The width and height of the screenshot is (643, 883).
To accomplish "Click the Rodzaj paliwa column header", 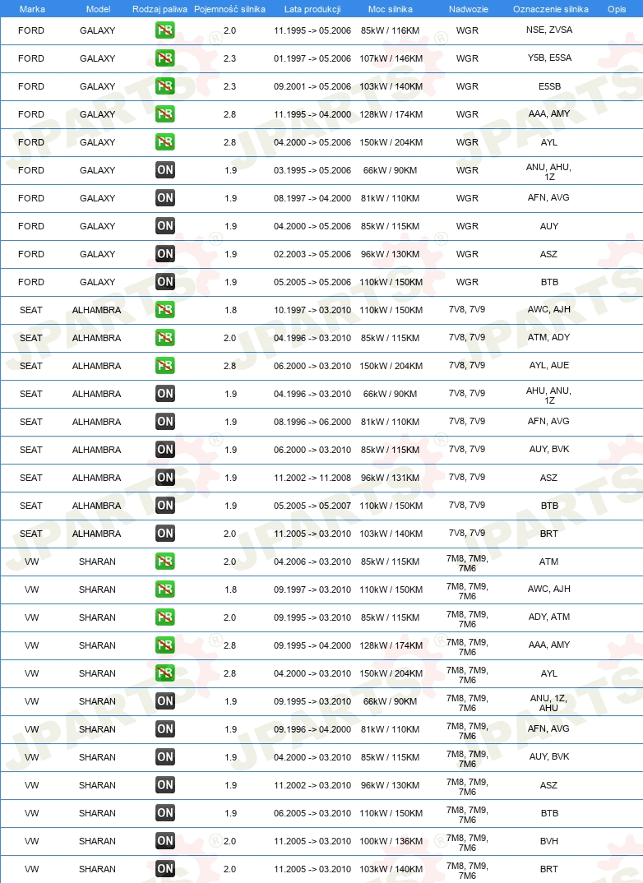I will 160,9.
